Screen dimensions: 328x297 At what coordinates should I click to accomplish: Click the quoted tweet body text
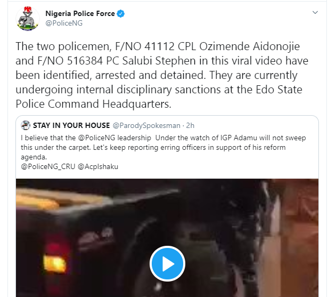coord(163,152)
